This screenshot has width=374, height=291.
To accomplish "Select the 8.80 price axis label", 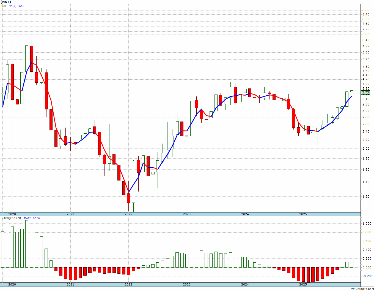I will (366, 10).
